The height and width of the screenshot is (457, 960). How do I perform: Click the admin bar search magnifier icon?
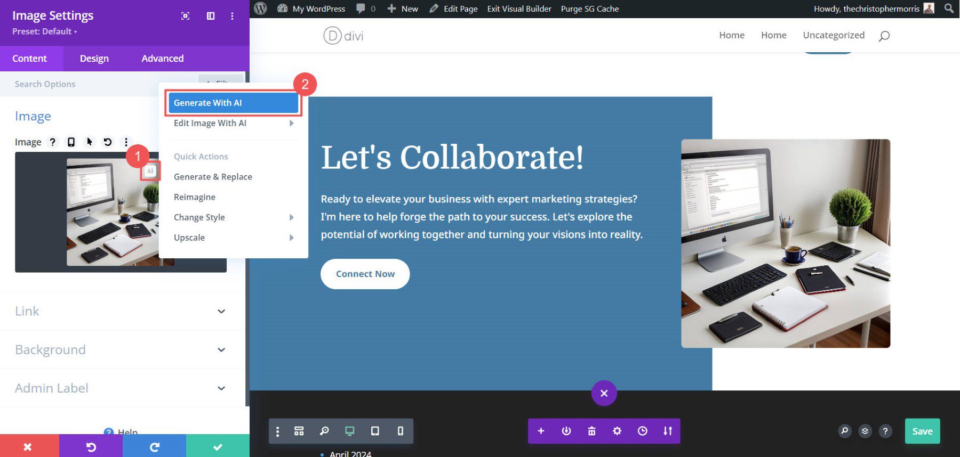tap(949, 9)
